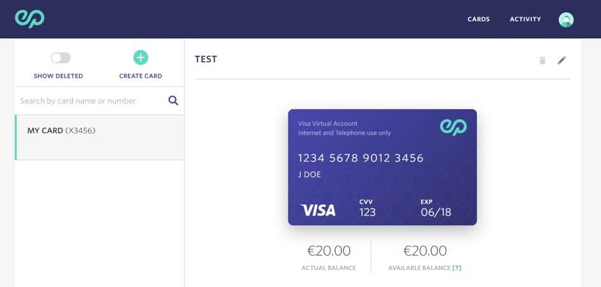601x287 pixels.
Task: Click the ep logo in the header
Action: tap(29, 18)
